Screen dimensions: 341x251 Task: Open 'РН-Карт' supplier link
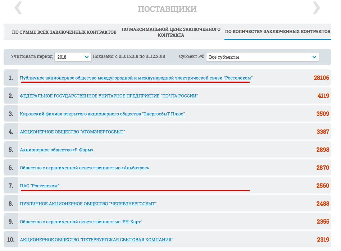[81, 222]
